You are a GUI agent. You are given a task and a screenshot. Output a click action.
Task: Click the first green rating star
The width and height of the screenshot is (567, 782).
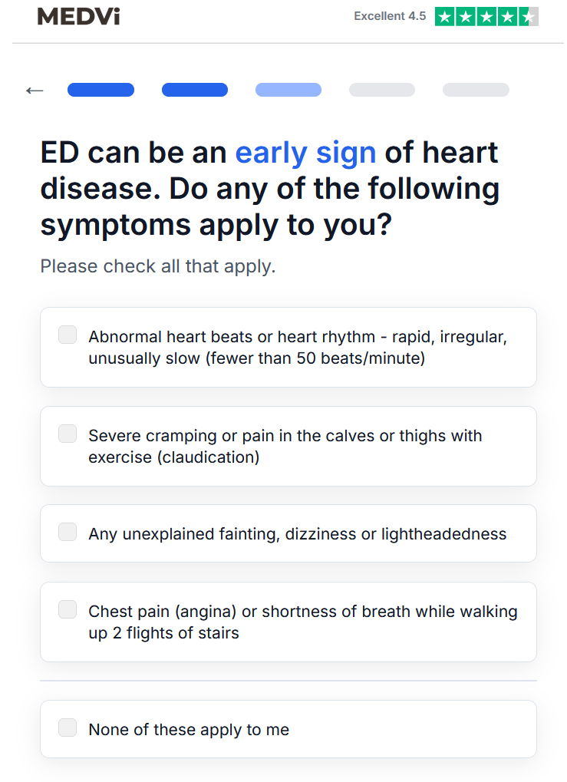coord(445,16)
